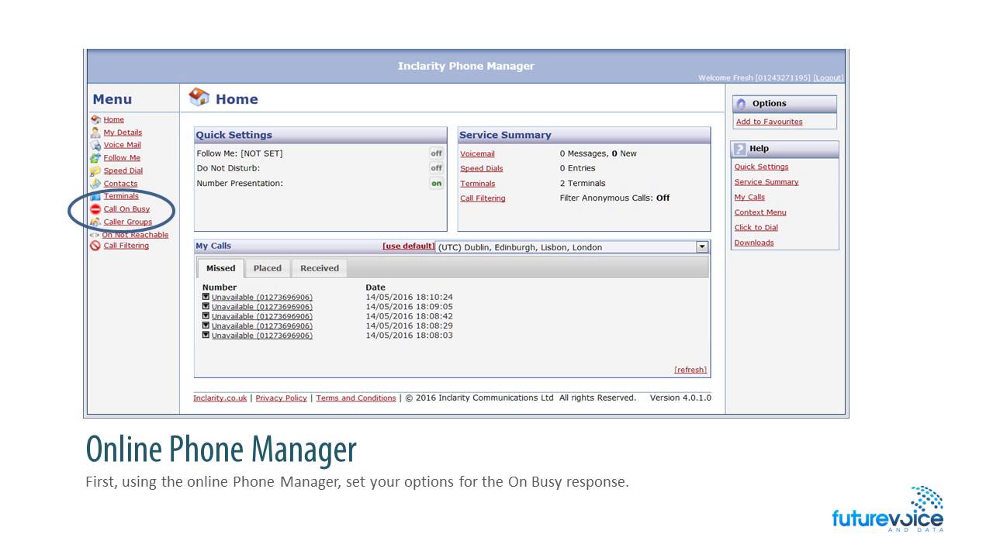Click the icon beside the 18:08:29 missed call
The image size is (993, 558).
(x=206, y=325)
